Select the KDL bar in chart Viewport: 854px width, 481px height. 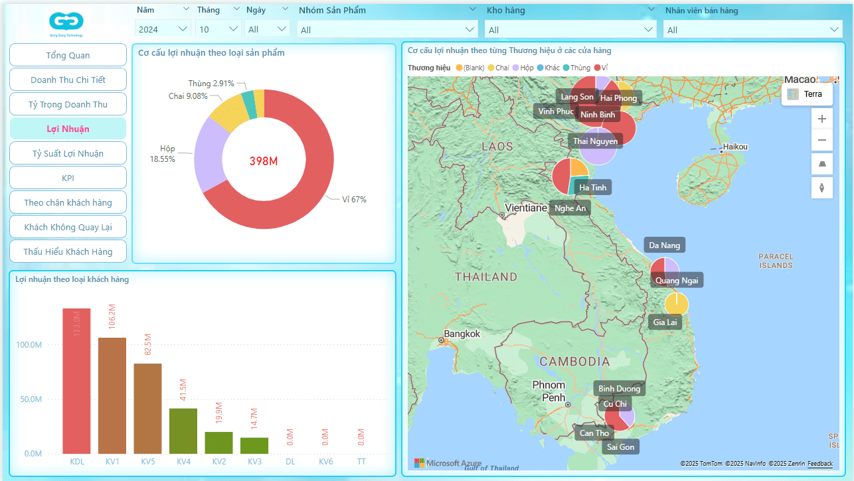76,381
